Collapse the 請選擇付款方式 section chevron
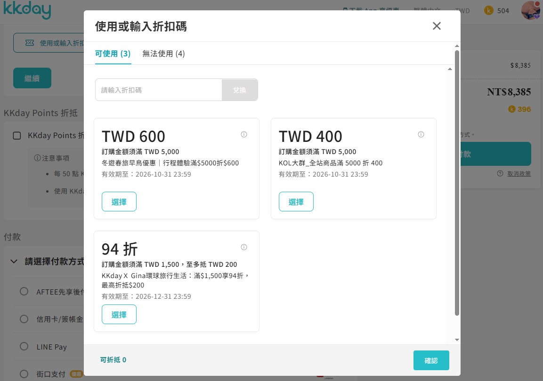The image size is (543, 381). click(x=14, y=262)
